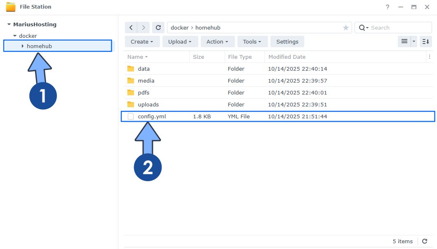Viewport: 437px width, 249px height.
Task: Open the help question mark icon
Action: [x=388, y=7]
